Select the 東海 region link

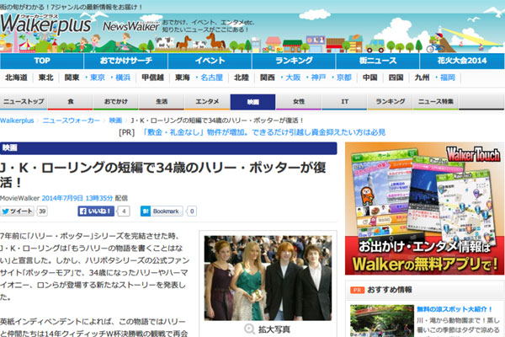[x=183, y=78]
